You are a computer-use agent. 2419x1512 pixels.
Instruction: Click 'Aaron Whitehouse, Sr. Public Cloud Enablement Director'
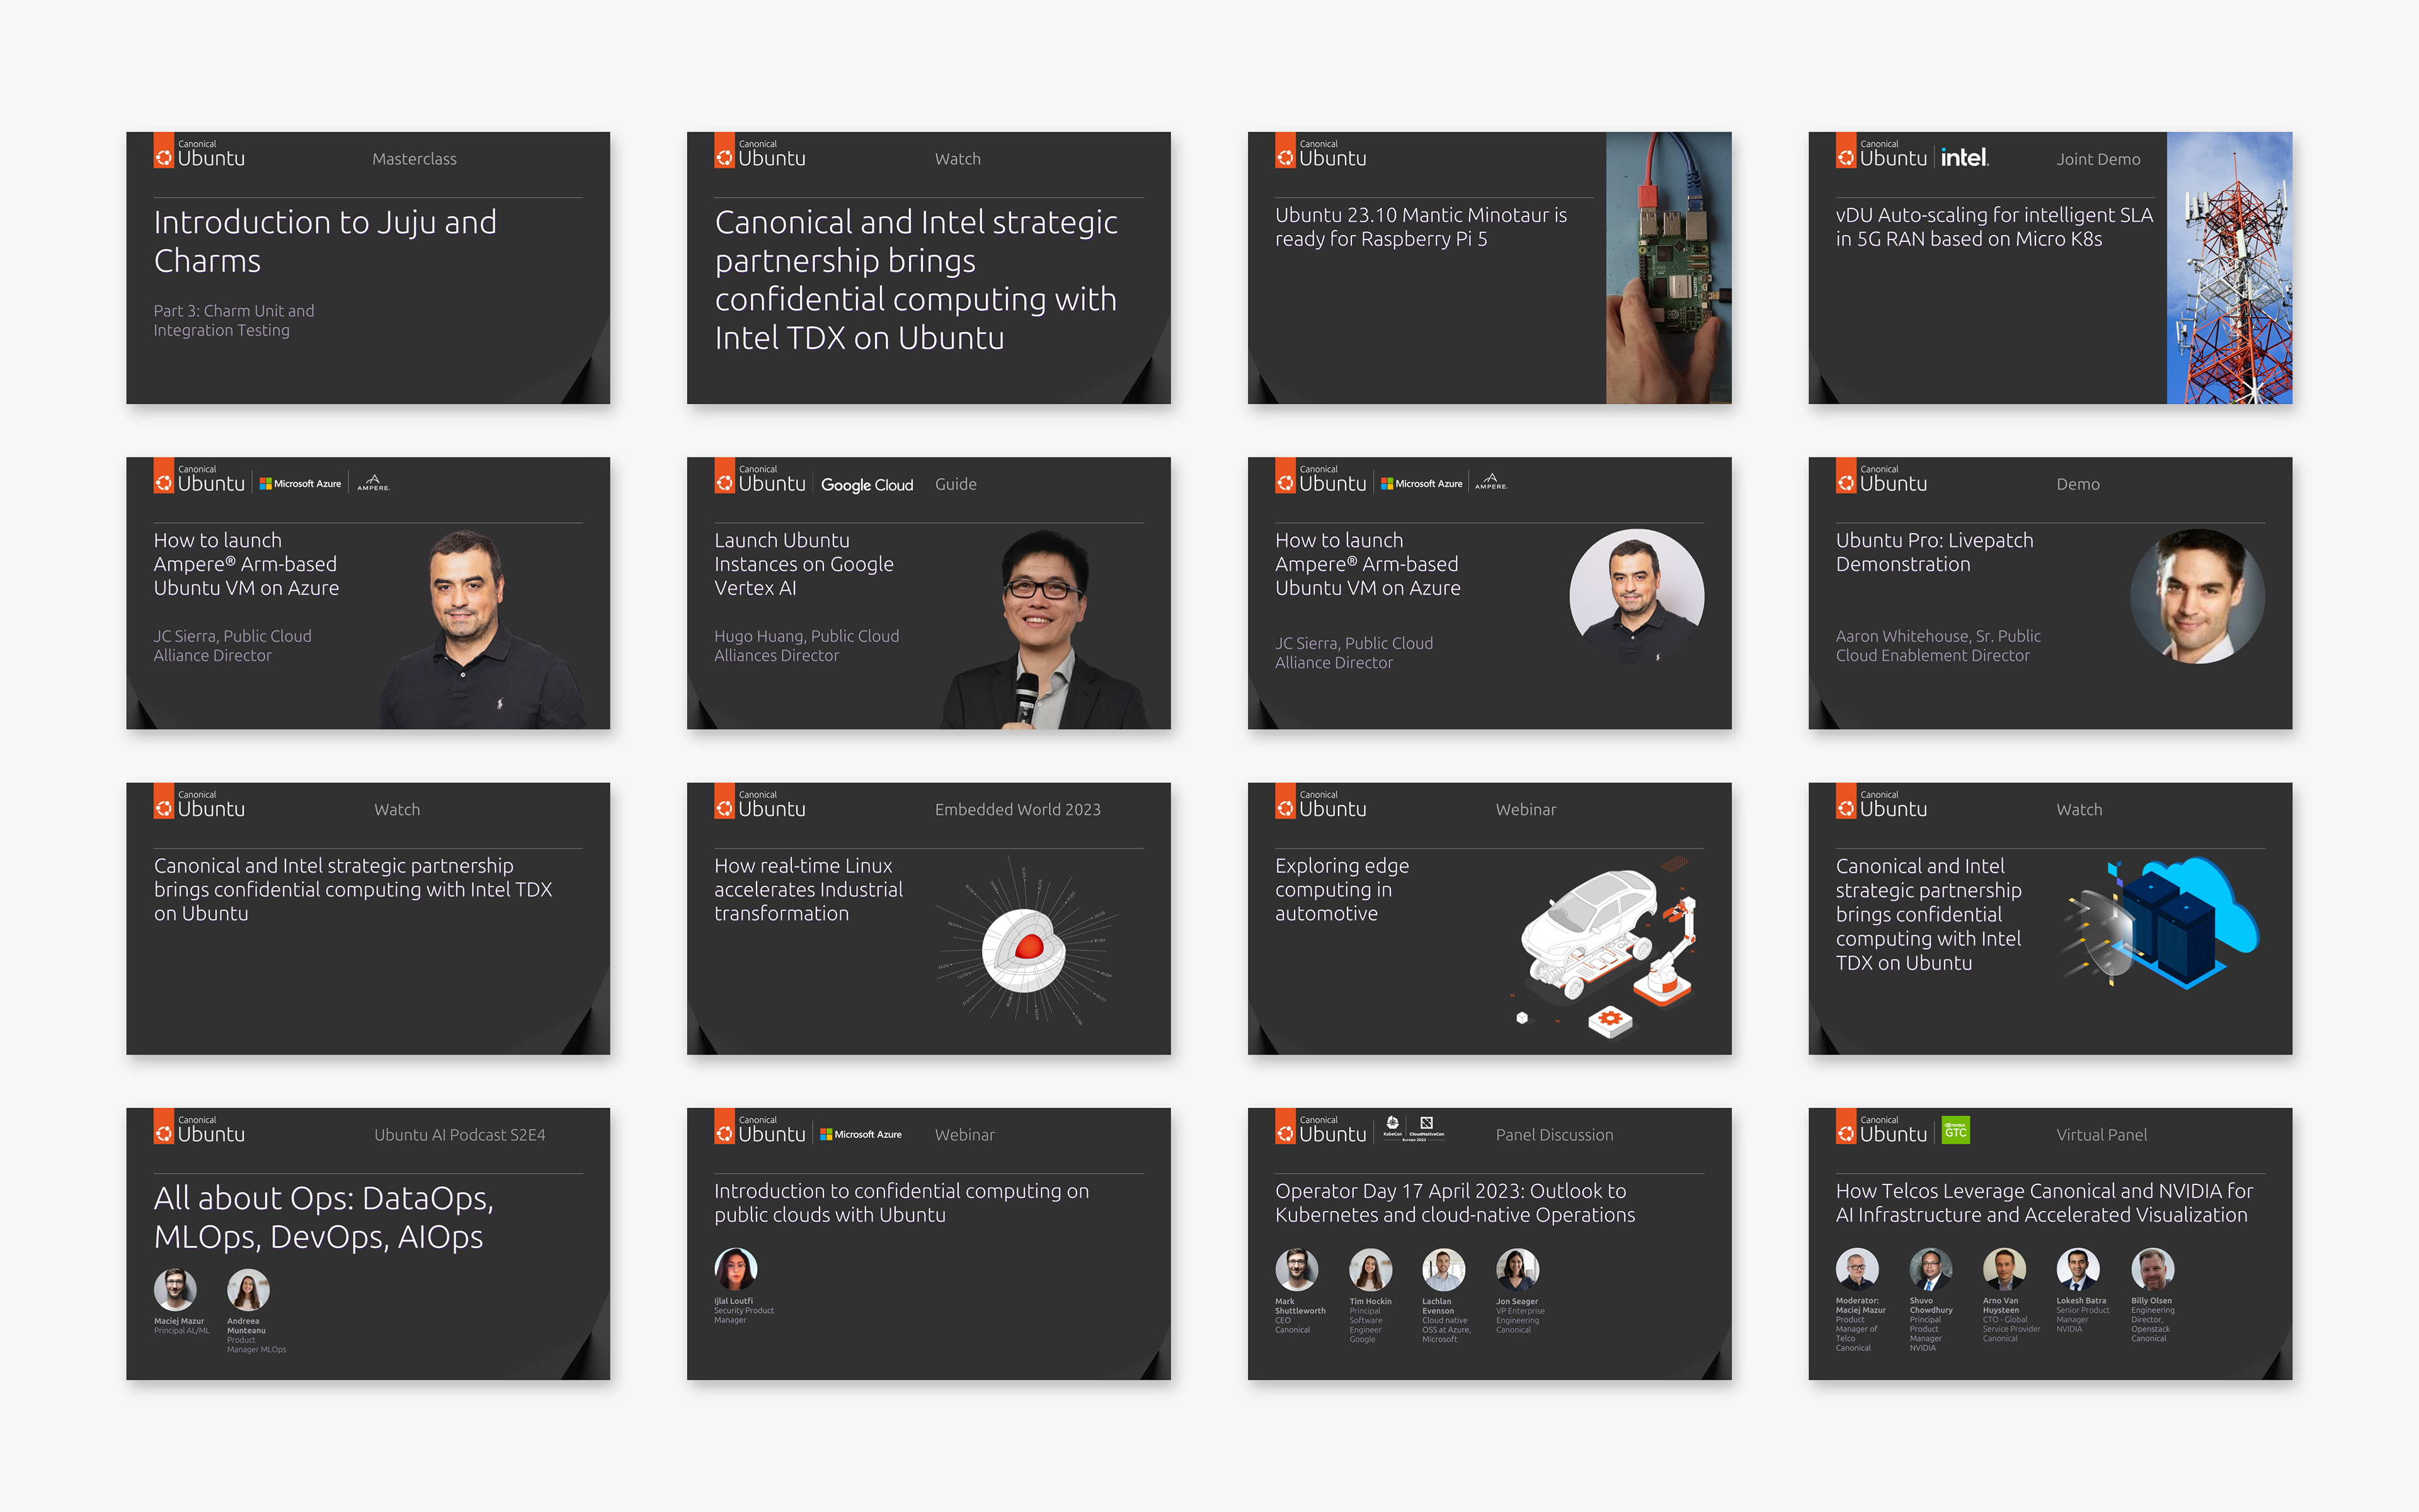click(x=1938, y=646)
